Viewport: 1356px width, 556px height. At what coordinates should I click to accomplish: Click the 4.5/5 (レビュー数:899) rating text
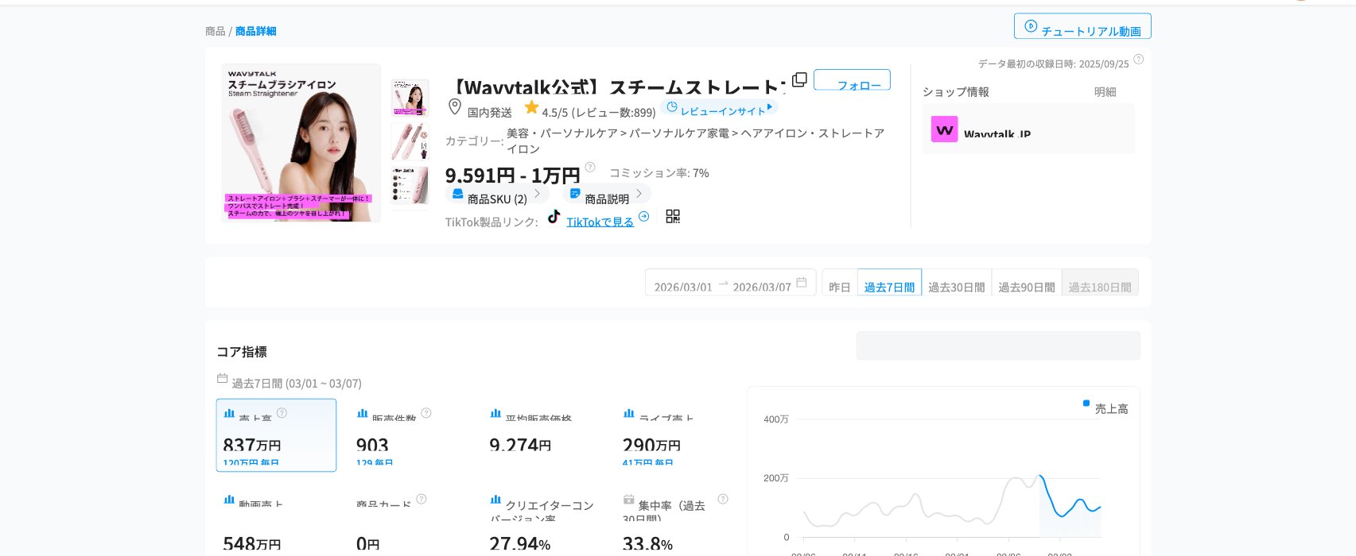click(599, 112)
